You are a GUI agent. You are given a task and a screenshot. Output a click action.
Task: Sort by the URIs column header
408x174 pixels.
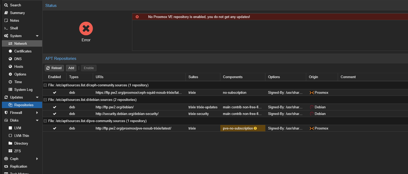point(139,77)
